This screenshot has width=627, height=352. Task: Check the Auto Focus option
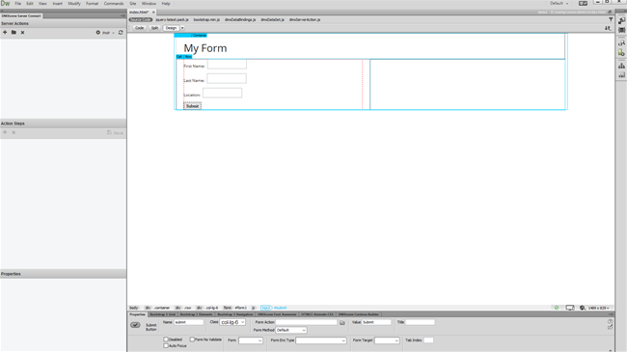click(166, 345)
